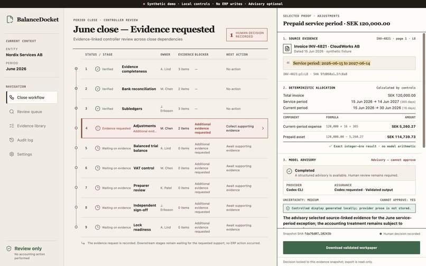Click the Completed check circle icon

(x=289, y=171)
